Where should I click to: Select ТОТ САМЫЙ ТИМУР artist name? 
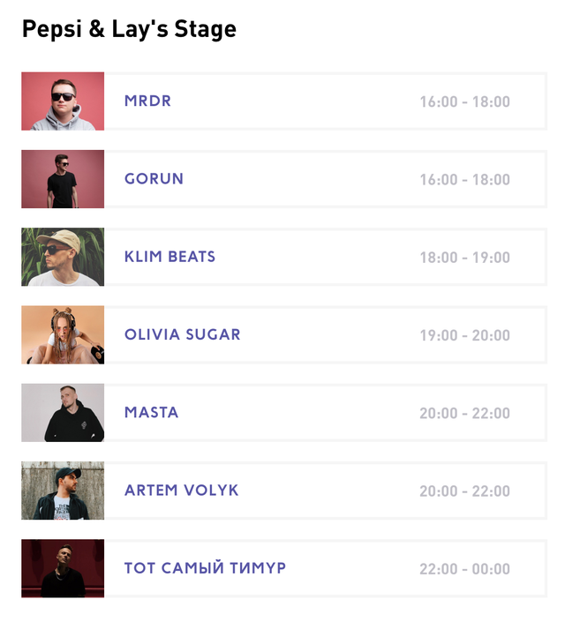click(205, 568)
